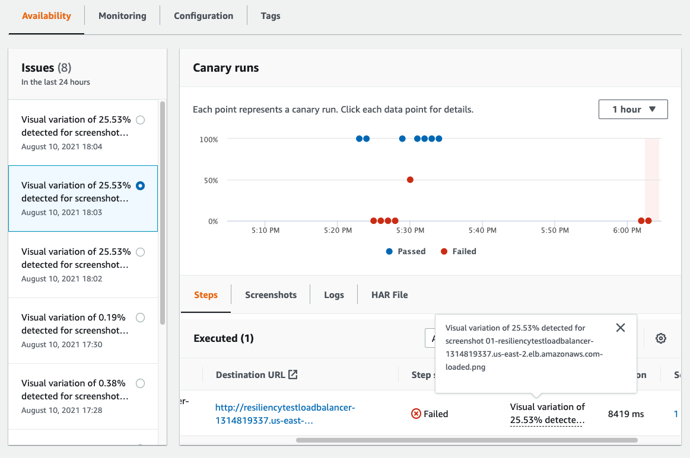690x458 pixels.
Task: Click the blue 1 link in the last column
Action: point(675,414)
